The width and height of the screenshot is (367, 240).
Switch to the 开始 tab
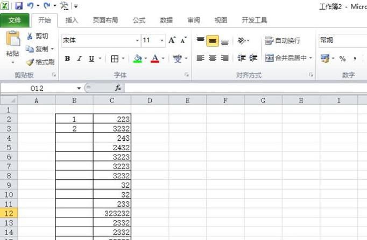(45, 20)
